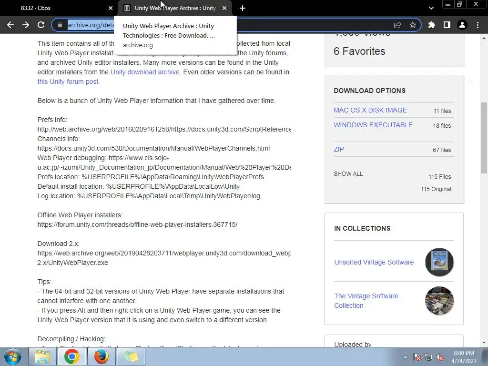Open the Windows Start button
This screenshot has width=488, height=366.
[13, 356]
